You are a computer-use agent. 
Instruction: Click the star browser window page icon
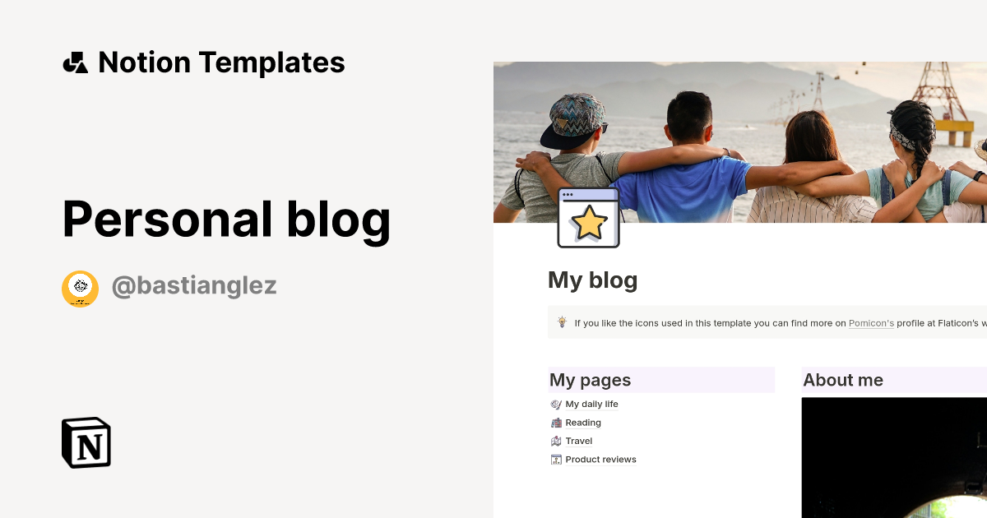(587, 217)
